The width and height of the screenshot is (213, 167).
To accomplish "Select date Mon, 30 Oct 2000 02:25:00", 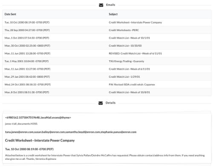I will (x=27, y=46).
